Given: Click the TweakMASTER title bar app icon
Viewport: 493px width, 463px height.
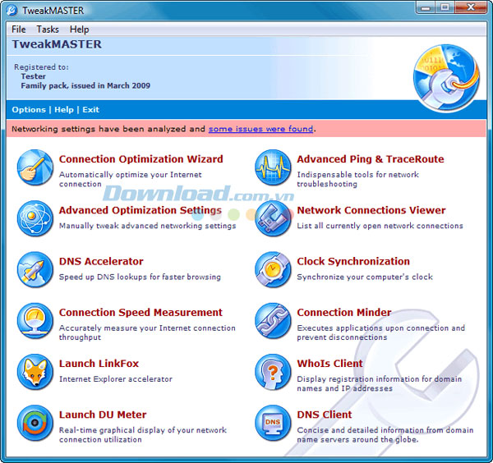Looking at the screenshot, I should (x=12, y=10).
